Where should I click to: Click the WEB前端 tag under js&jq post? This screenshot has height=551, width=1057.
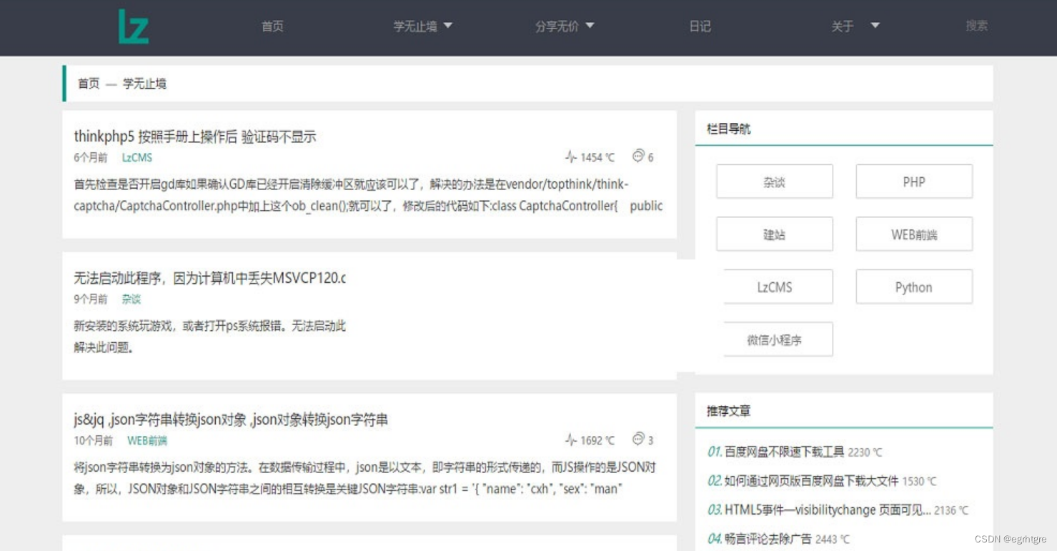coord(147,441)
